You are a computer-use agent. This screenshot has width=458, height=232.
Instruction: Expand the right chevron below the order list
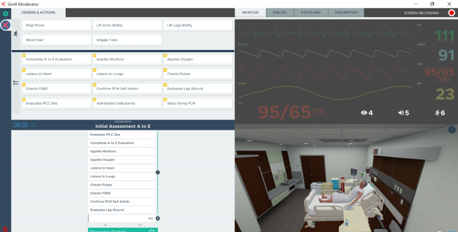click(140, 225)
